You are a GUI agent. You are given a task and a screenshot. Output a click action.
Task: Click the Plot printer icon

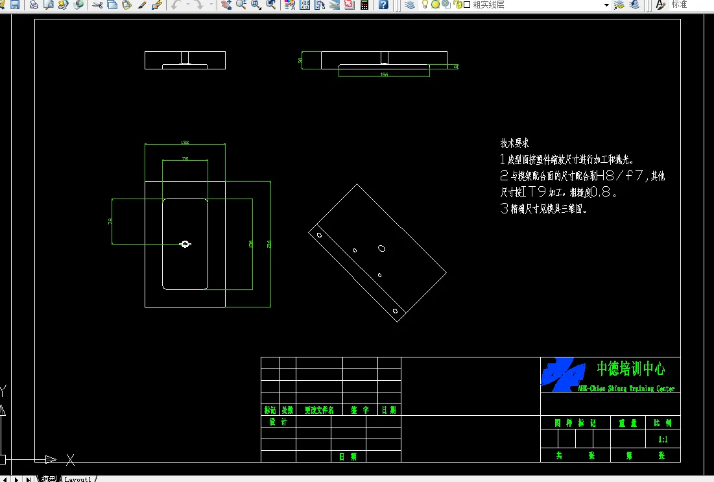coord(34,5)
